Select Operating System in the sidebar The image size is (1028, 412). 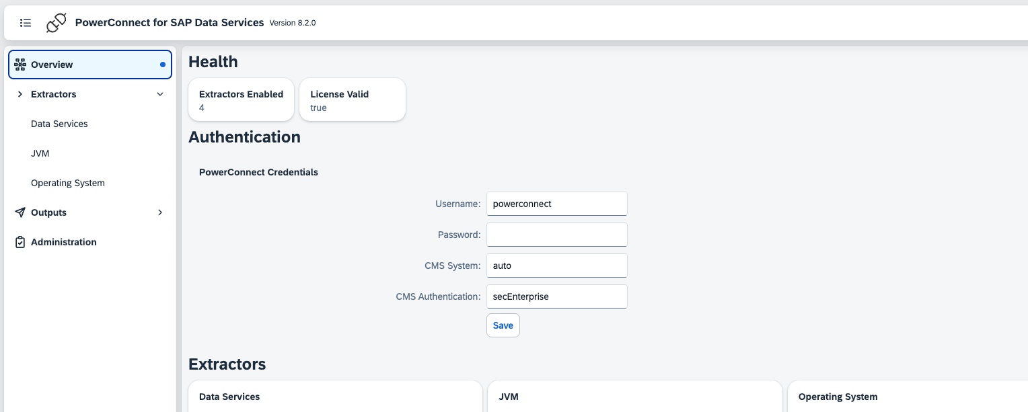(68, 183)
